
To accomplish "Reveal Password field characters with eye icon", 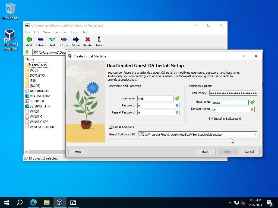I will [177, 105].
